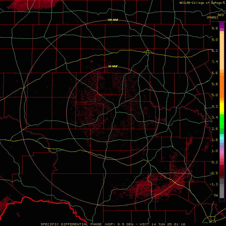Click the -0.5 value on the color scale

(x=214, y=173)
